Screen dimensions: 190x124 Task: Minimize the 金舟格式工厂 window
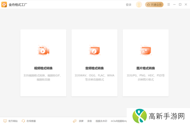(x=174, y=4)
